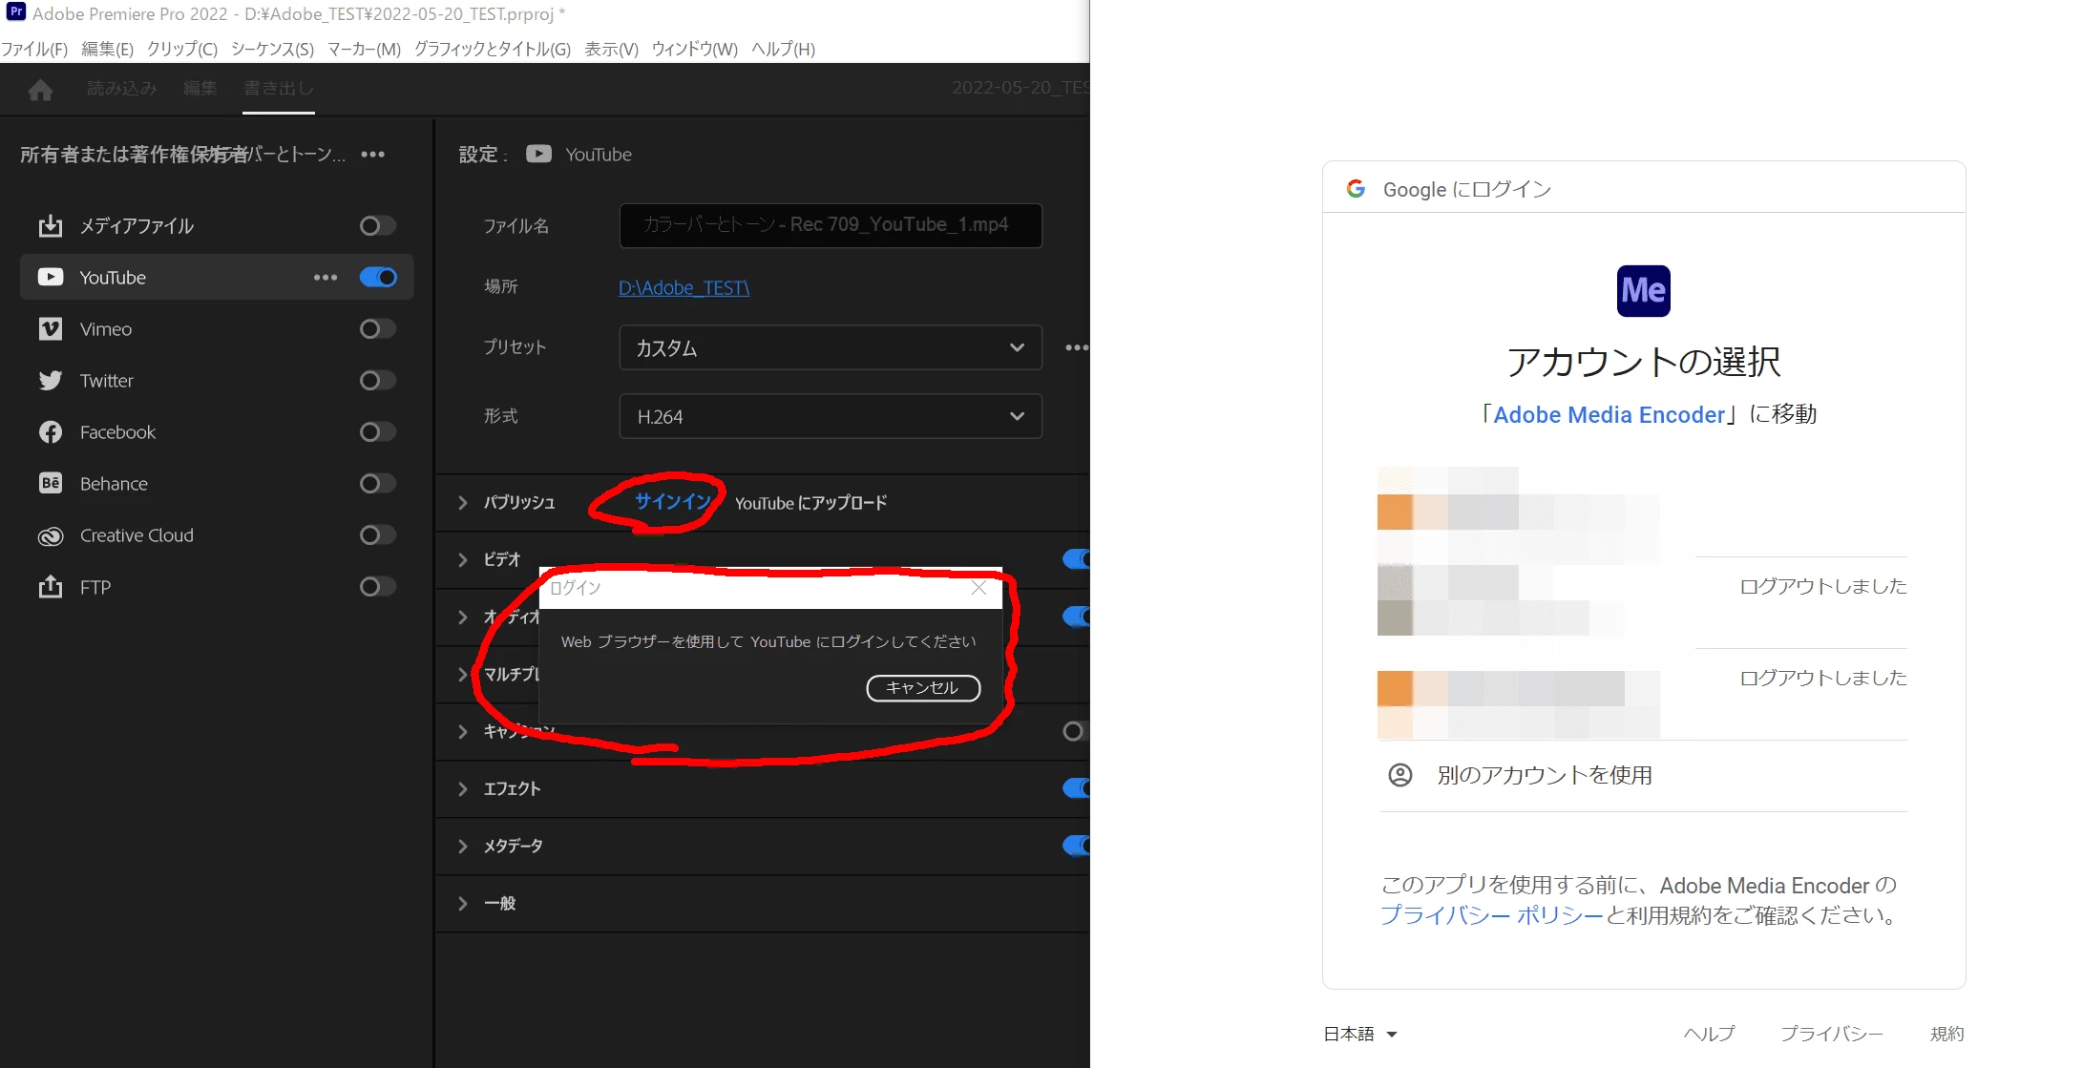The width and height of the screenshot is (2083, 1068).
Task: Open the ヘルプ(H) menu
Action: click(783, 49)
